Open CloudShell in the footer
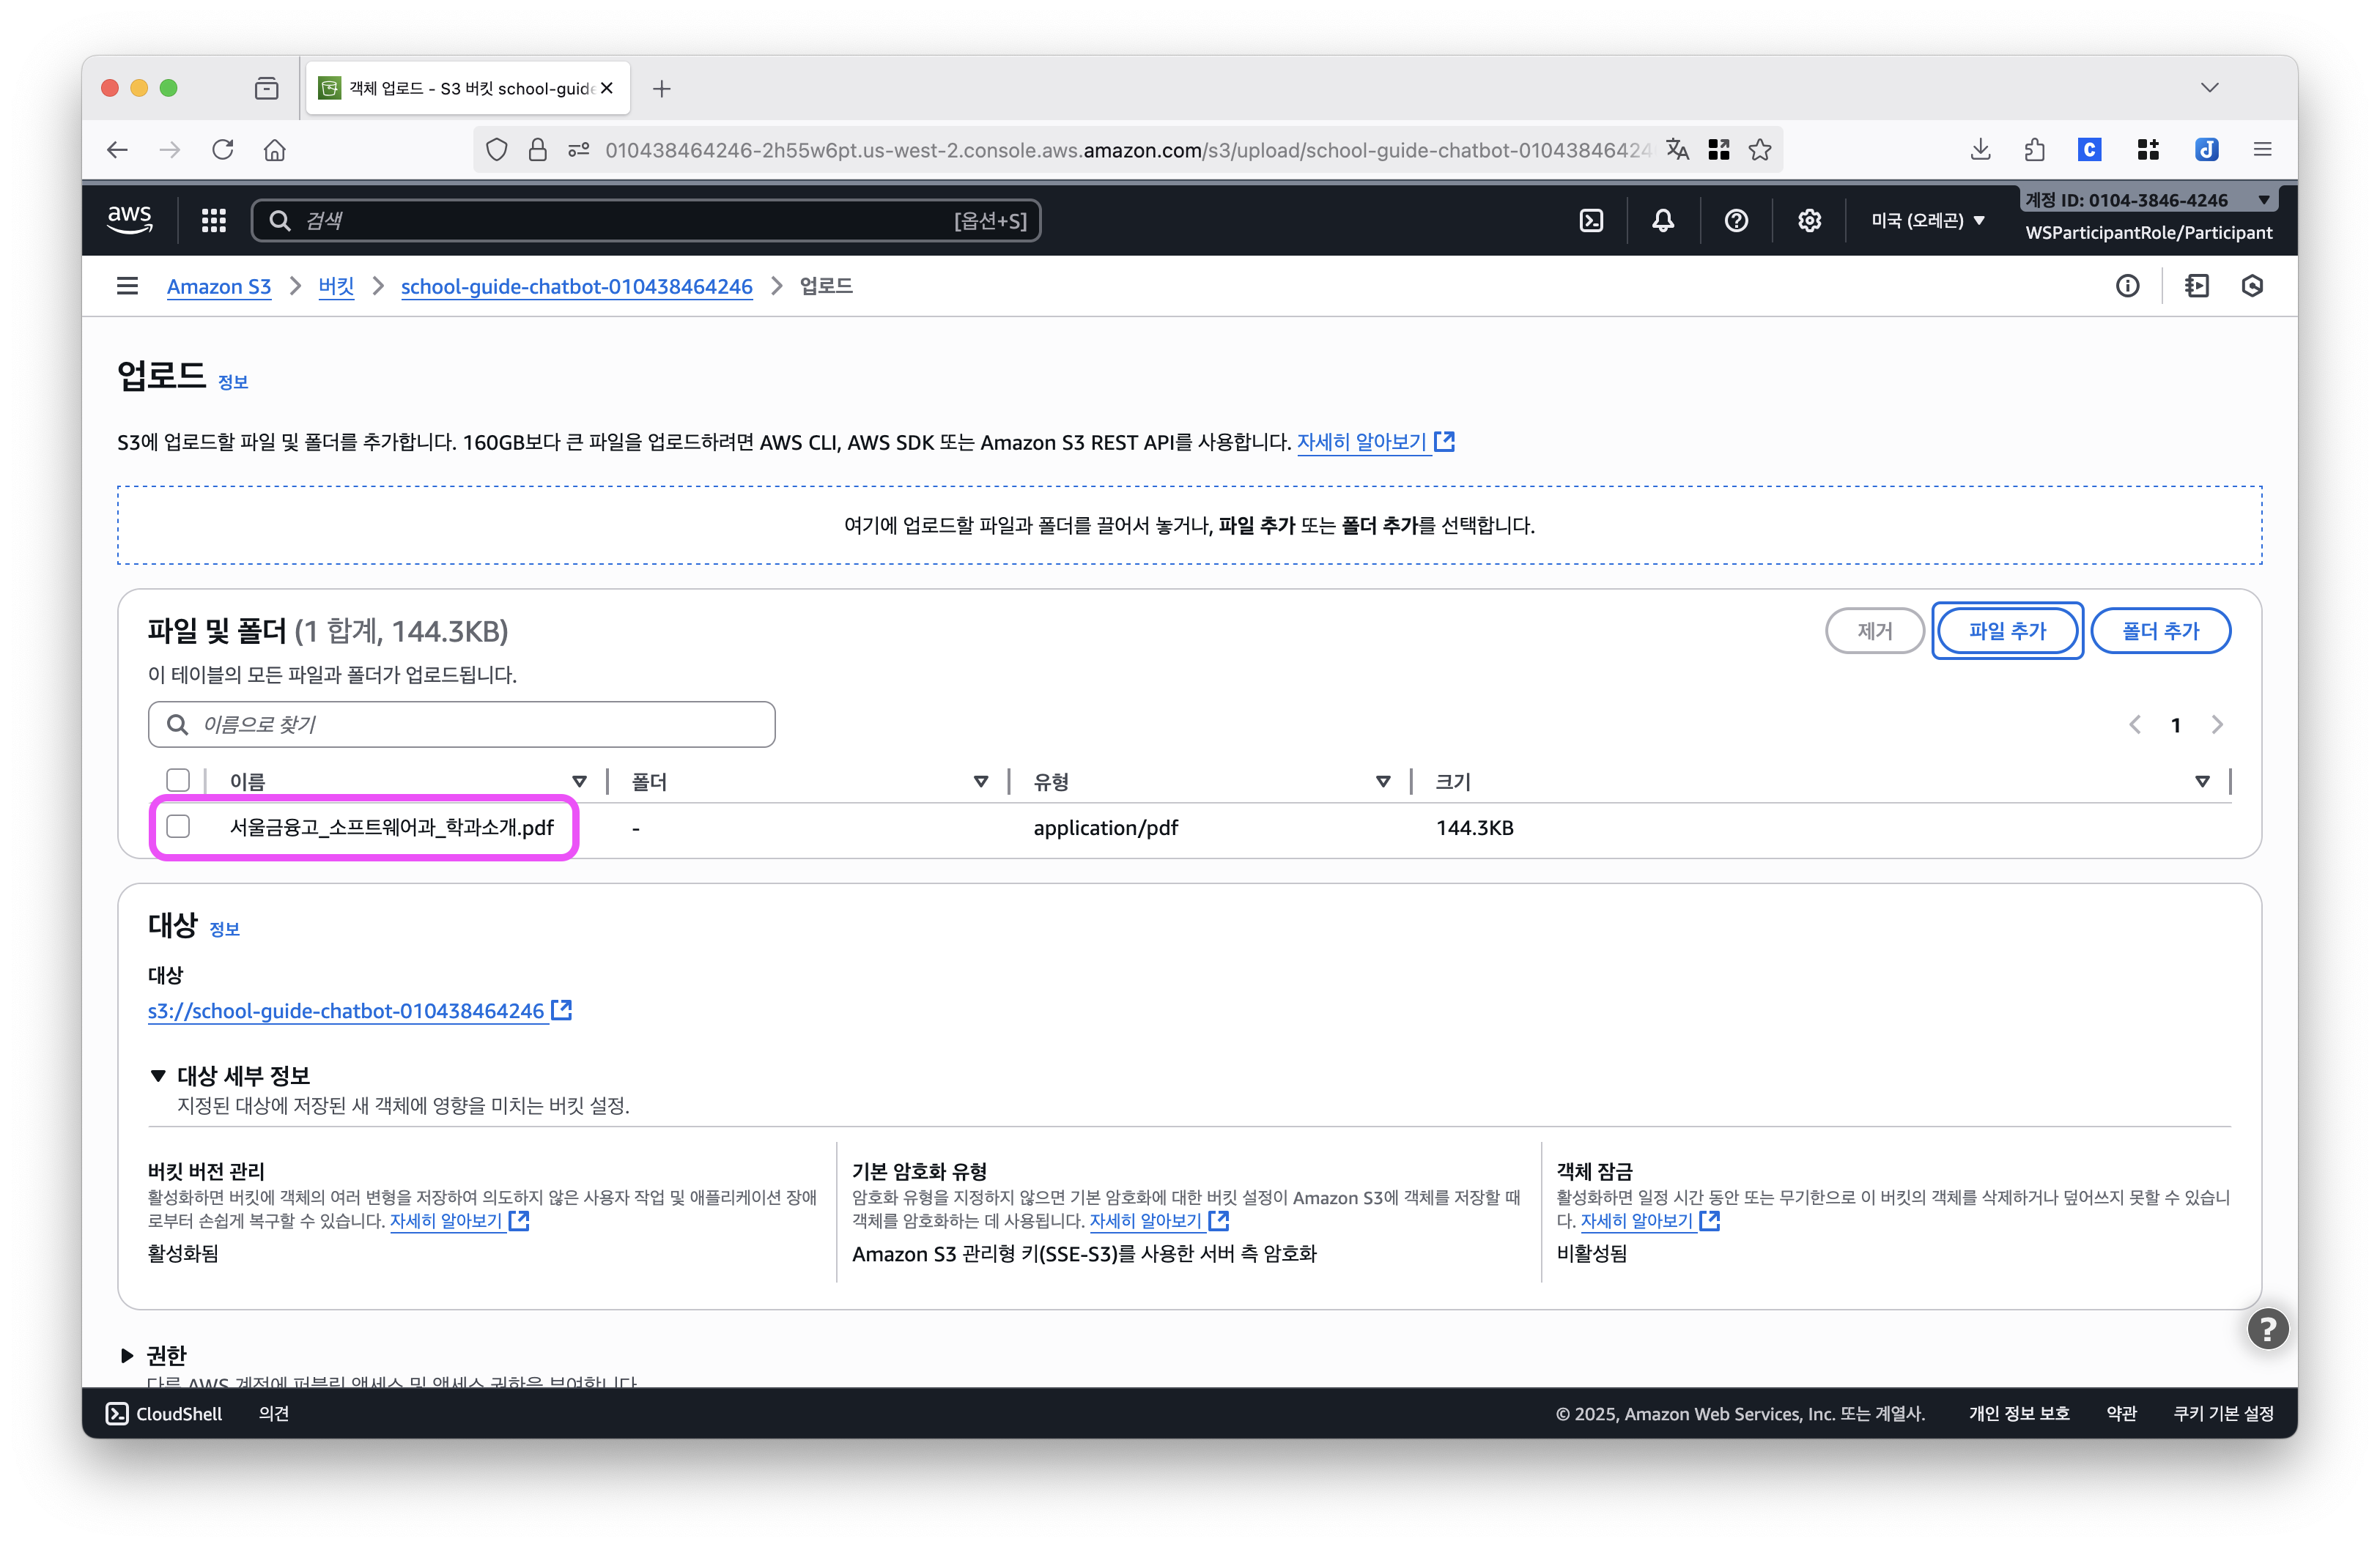Image resolution: width=2380 pixels, height=1547 pixels. pyautogui.click(x=165, y=1413)
